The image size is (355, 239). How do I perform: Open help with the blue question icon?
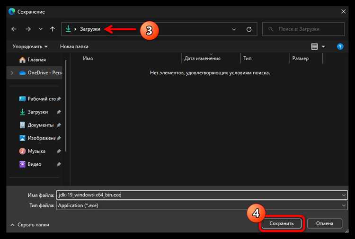click(340, 47)
